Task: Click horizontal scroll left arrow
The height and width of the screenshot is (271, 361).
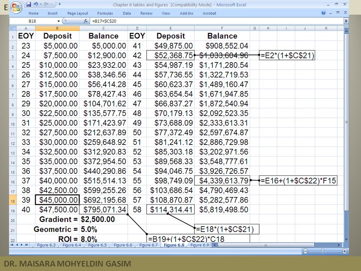Action: point(215,245)
